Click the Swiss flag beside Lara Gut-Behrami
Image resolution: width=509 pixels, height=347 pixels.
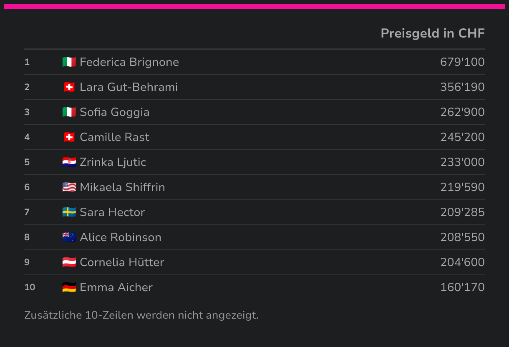pyautogui.click(x=69, y=87)
